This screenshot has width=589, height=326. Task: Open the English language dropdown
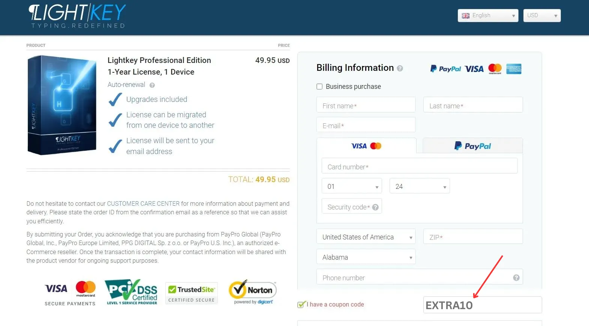tap(488, 16)
